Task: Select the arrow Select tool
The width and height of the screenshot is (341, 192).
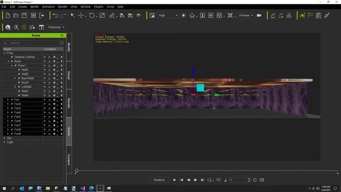Action: [x=72, y=15]
